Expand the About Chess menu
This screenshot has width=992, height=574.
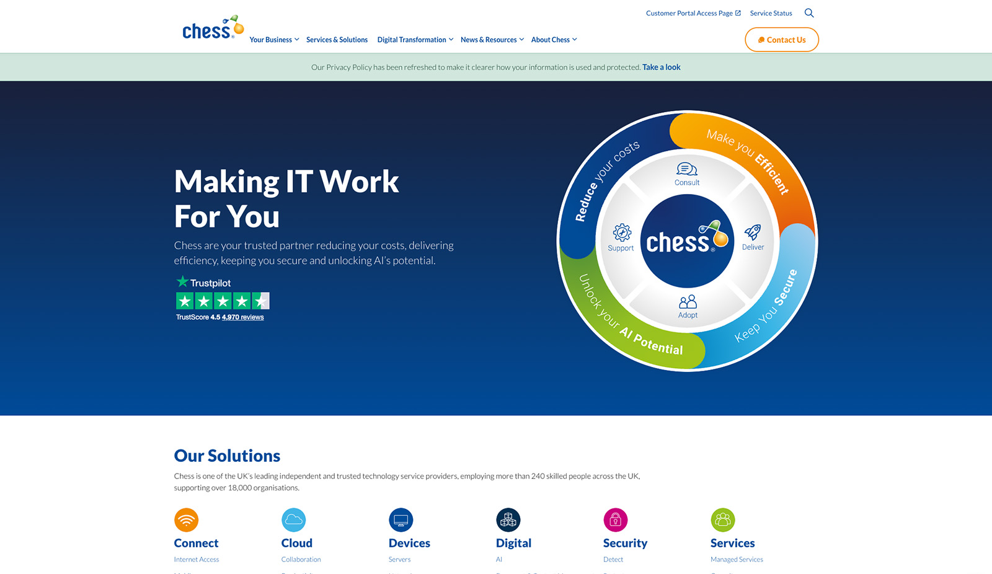(554, 40)
